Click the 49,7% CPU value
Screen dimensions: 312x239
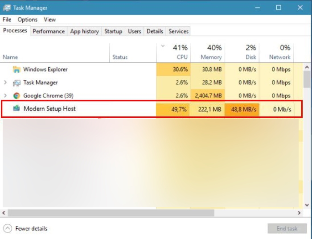pyautogui.click(x=179, y=109)
